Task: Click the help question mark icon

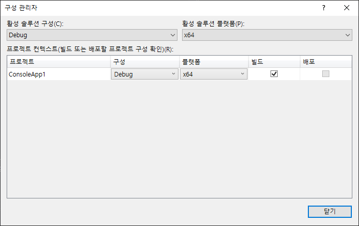Action: click(324, 8)
